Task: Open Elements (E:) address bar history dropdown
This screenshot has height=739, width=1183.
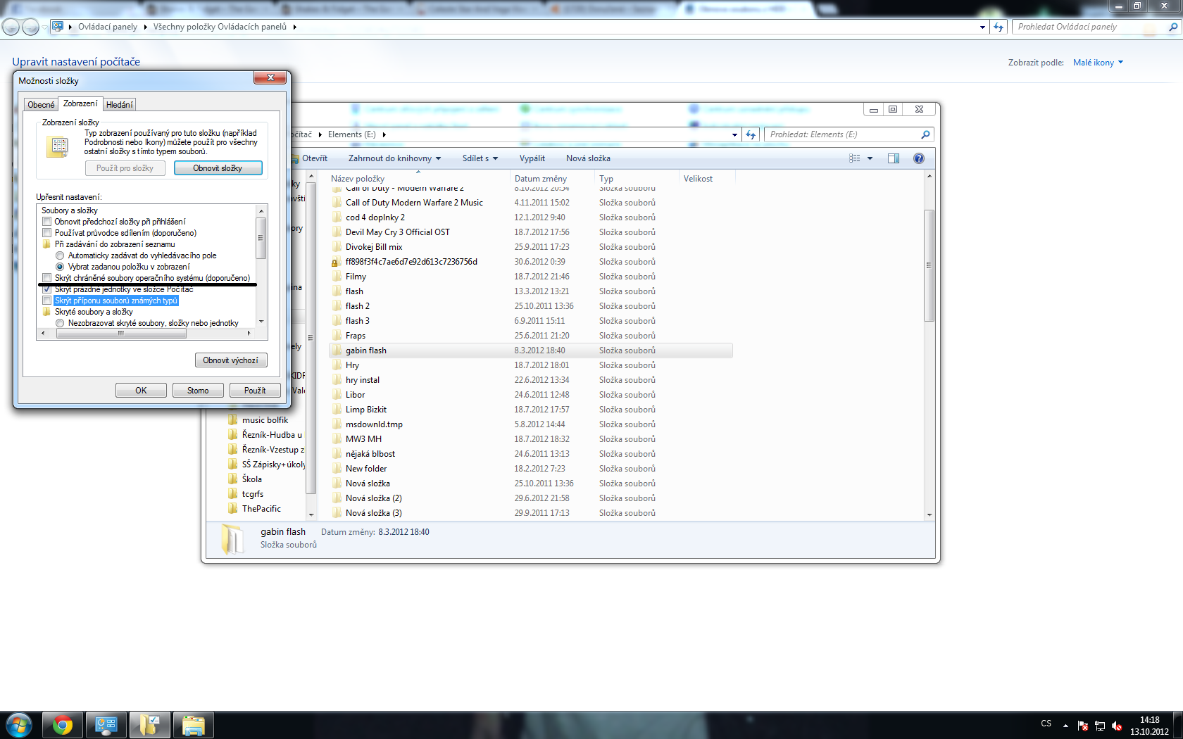Action: coord(734,134)
